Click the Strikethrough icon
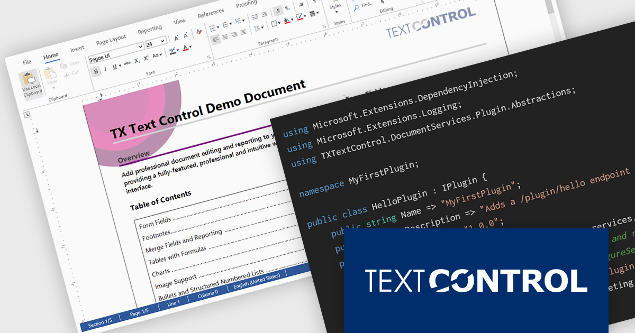This screenshot has width=635, height=333. 127,62
